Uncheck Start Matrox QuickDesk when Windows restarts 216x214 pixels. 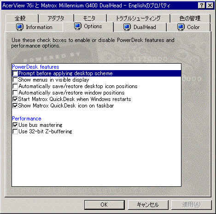coord(15,99)
